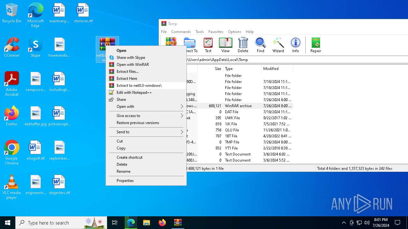Choose Share in the context menu
The height and width of the screenshot is (229, 408).
[x=146, y=100]
